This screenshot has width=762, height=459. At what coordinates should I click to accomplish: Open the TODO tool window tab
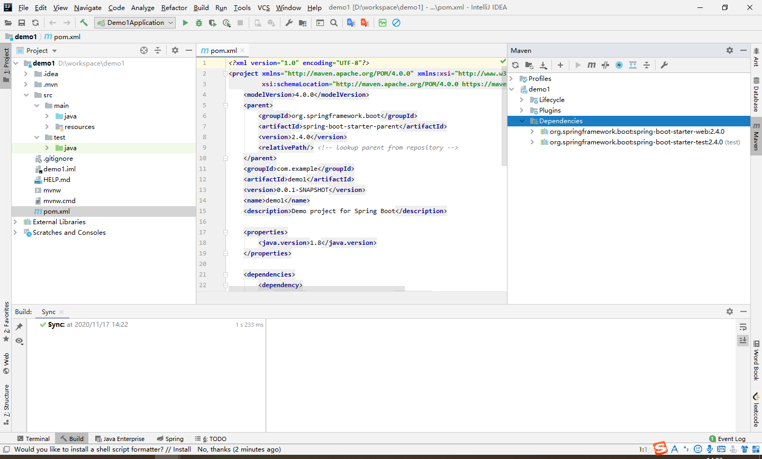(211, 439)
